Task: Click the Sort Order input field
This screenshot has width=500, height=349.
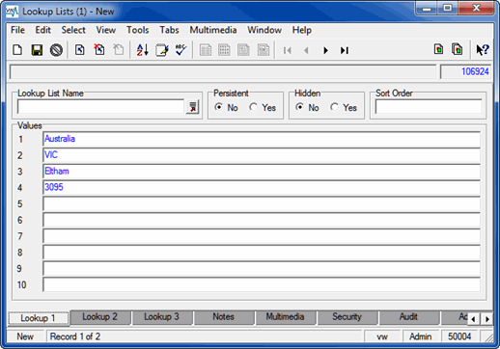Action: 429,107
